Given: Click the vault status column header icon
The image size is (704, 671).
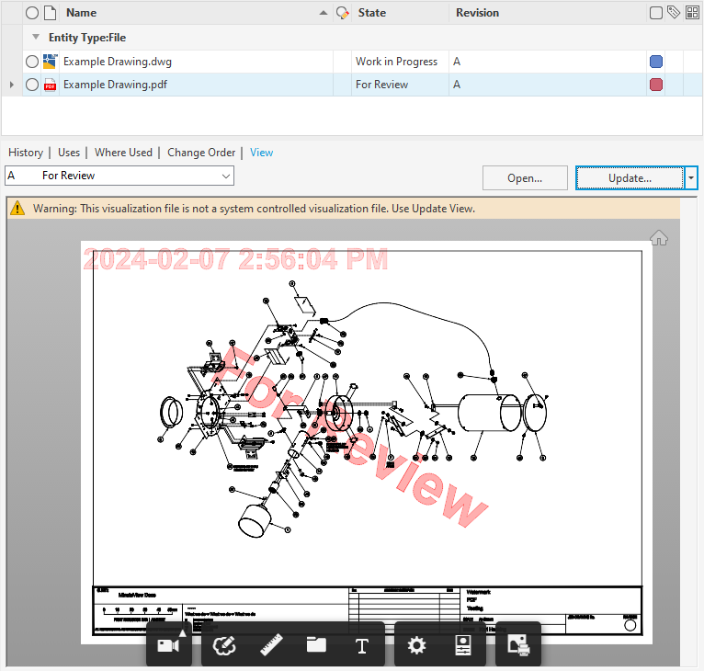Looking at the screenshot, I should point(343,13).
